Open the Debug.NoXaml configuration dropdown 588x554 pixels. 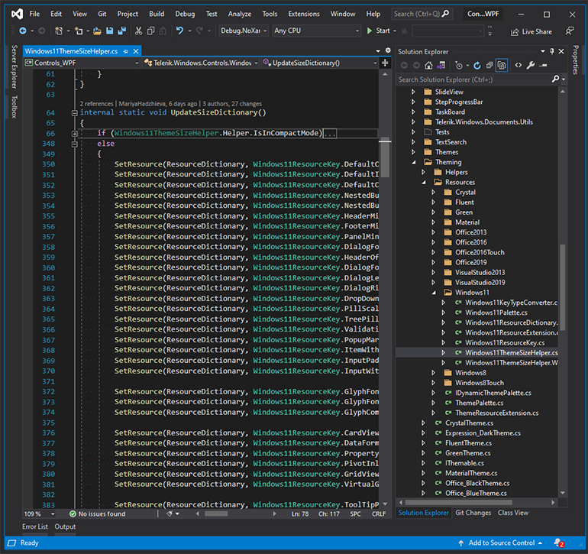point(244,31)
